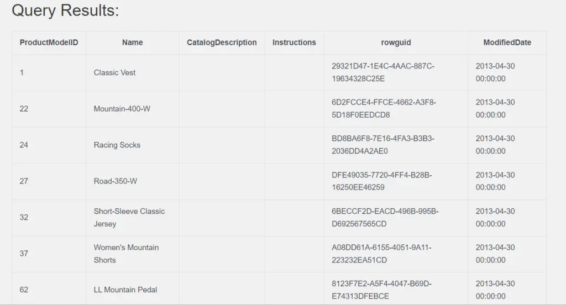Click the Query Results heading
Image resolution: width=566 pixels, height=305 pixels.
click(x=65, y=10)
